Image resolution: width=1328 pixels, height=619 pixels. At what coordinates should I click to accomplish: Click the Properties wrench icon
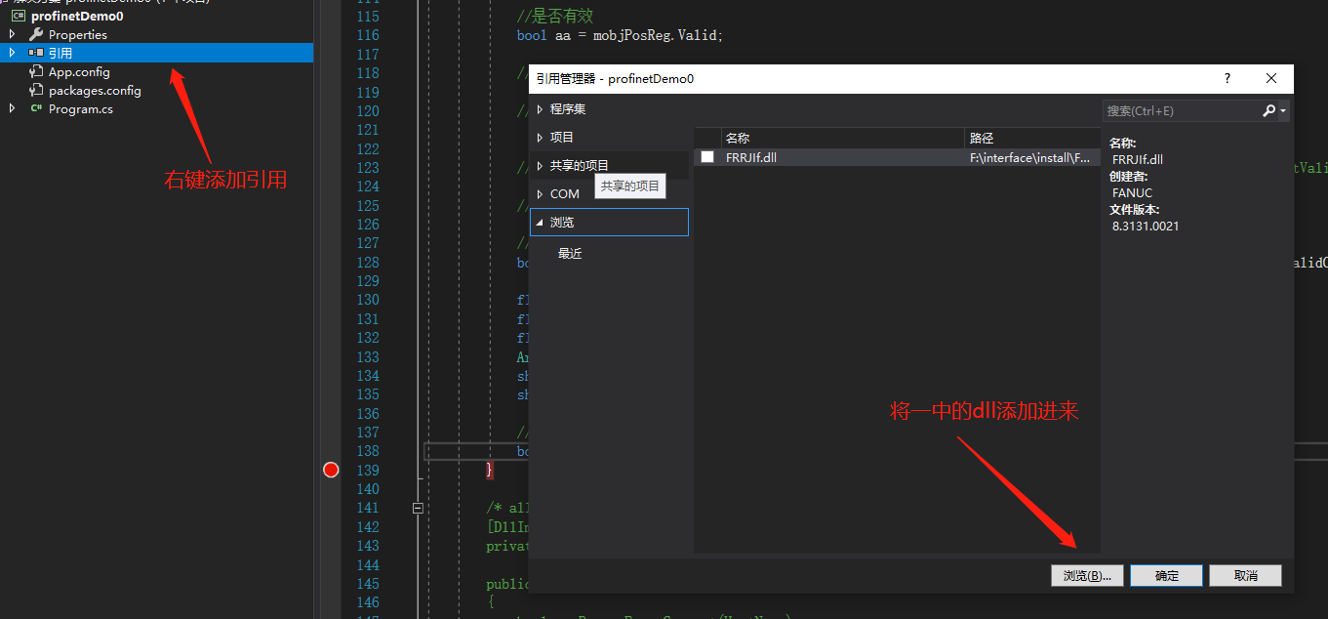click(36, 34)
